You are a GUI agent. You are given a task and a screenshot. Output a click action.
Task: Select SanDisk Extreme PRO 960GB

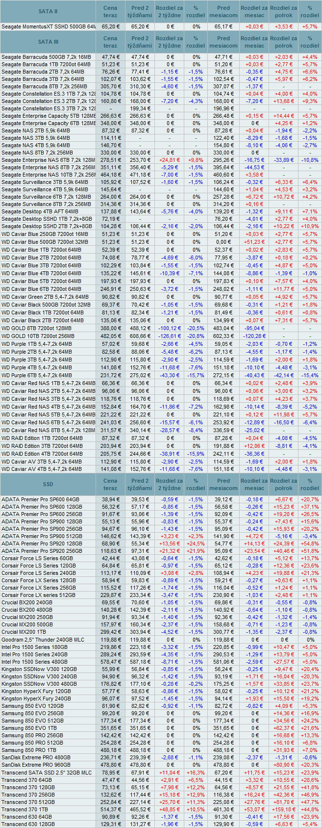(36, 765)
